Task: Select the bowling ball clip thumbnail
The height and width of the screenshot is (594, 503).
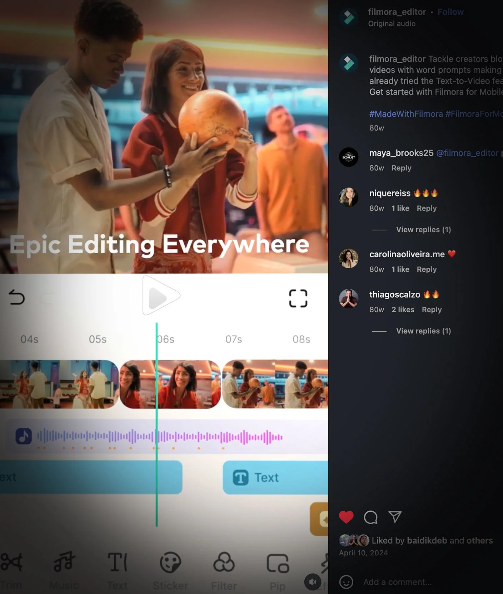Action: (x=275, y=384)
